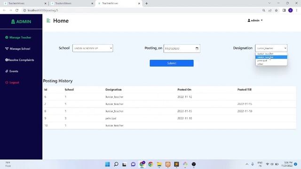The image size is (301, 169).
Task: Click the School column header
Action: click(x=69, y=90)
